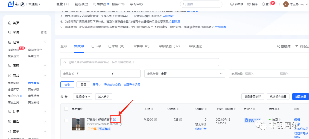This screenshot has height=139, width=309.
Task: Click the 查询 button
Action: click(x=67, y=85)
